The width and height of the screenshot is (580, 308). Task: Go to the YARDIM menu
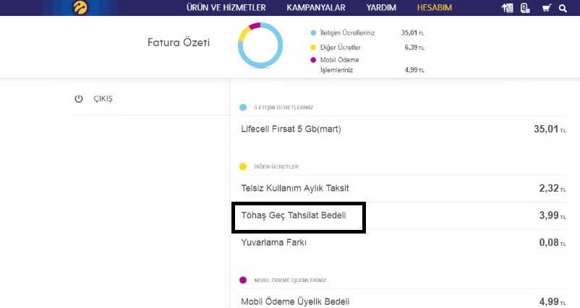click(381, 8)
